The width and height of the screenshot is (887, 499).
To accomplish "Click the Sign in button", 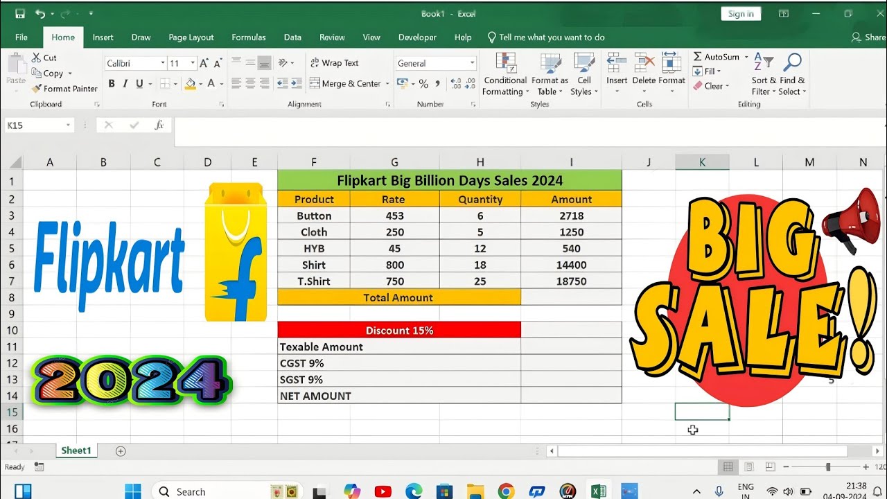I will (x=741, y=14).
